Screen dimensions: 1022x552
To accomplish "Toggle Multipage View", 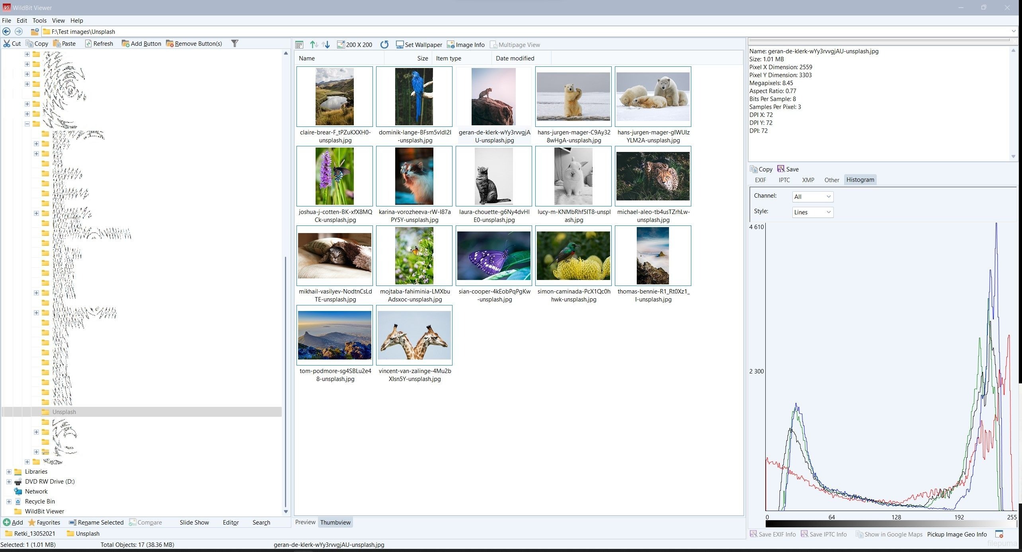I will [515, 45].
